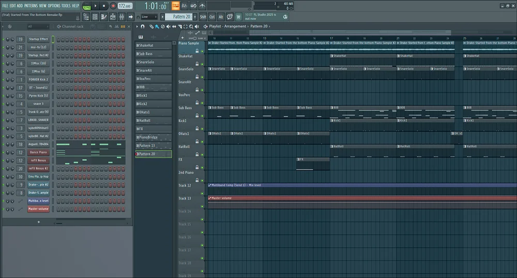Open the Playlist options arrow menu

[x=137, y=26]
